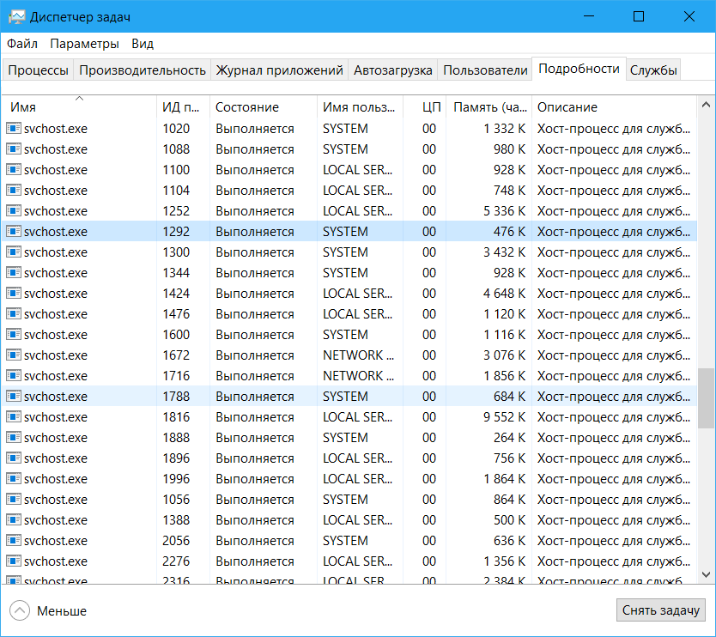Viewport: 716px width, 637px height.
Task: Click the svchost.exe icon with PID 1424
Action: 13,293
